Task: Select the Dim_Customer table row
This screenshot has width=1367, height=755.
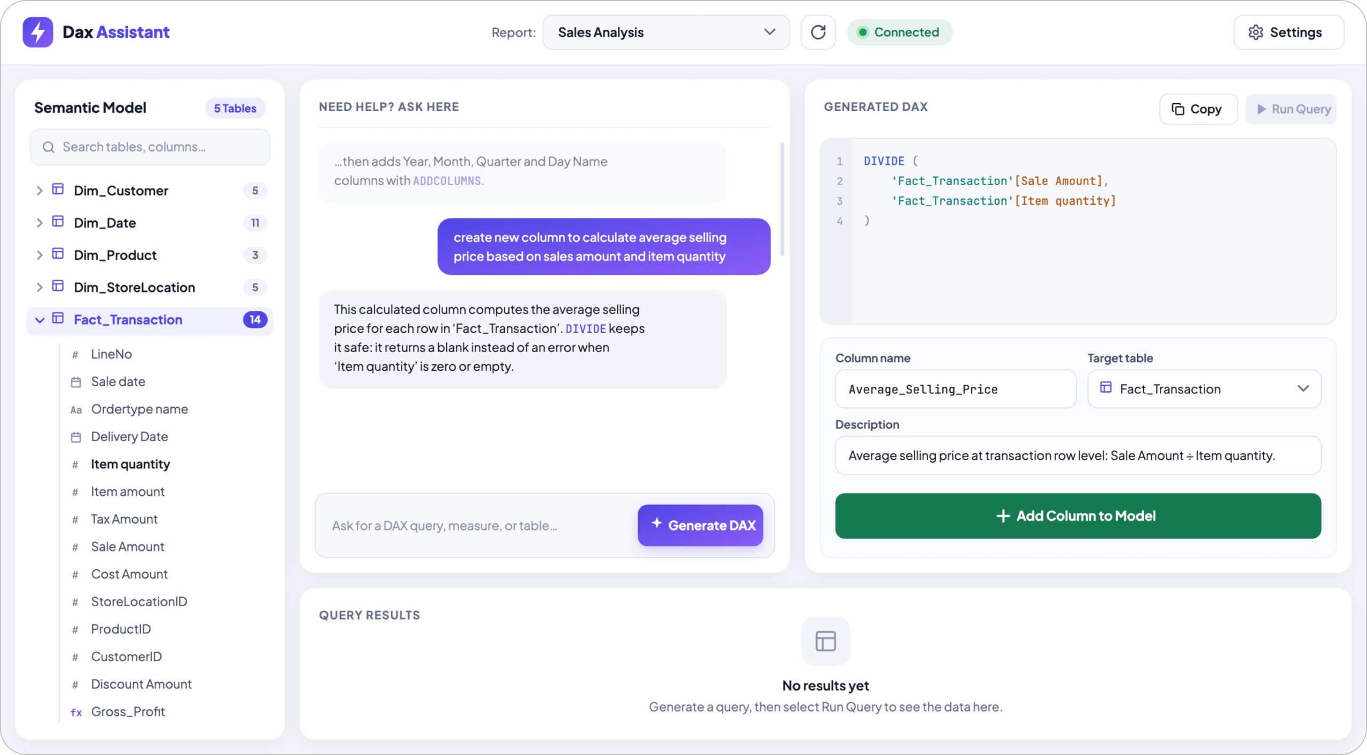Action: point(150,190)
